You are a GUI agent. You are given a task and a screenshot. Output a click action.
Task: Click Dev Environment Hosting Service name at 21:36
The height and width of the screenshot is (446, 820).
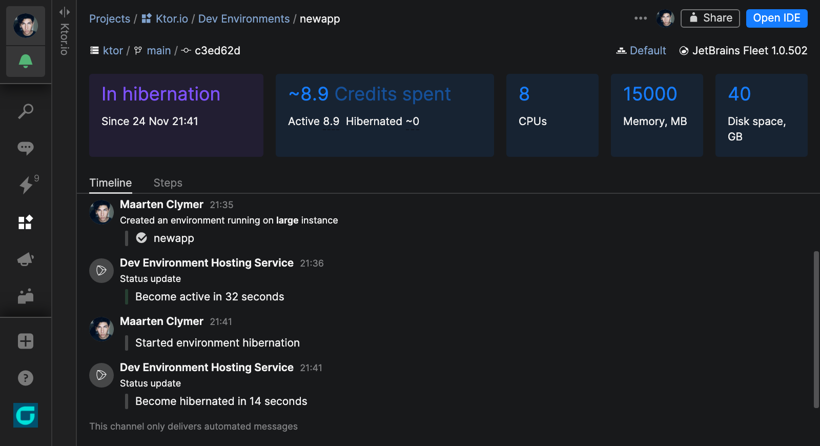click(207, 263)
